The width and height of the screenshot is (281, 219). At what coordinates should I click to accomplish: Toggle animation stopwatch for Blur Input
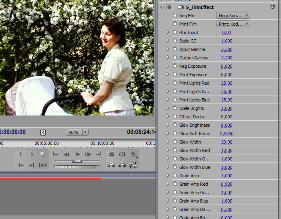(175, 32)
